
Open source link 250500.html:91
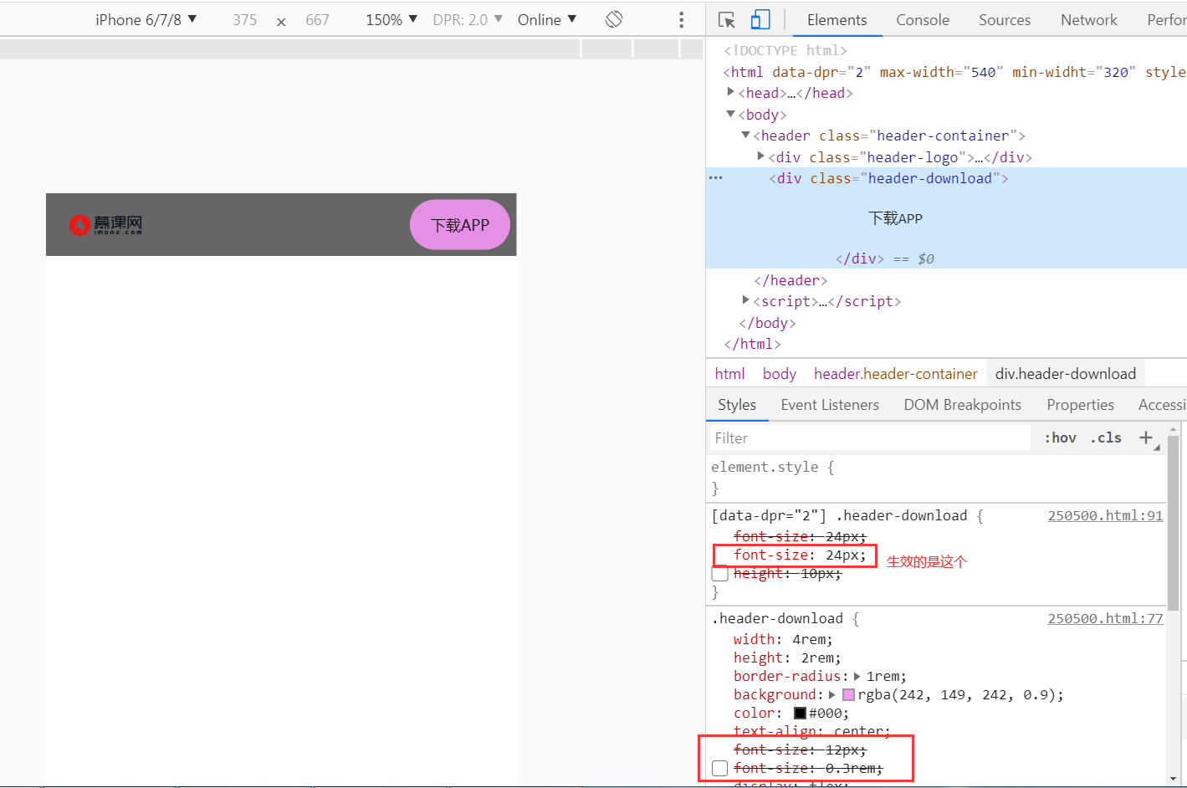[x=1105, y=515]
